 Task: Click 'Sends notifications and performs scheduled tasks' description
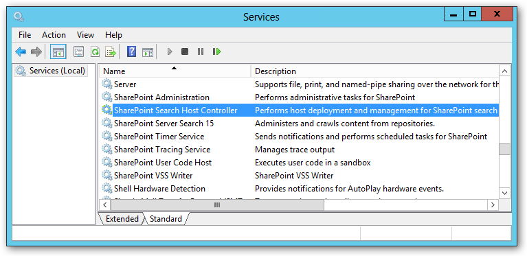tap(371, 137)
